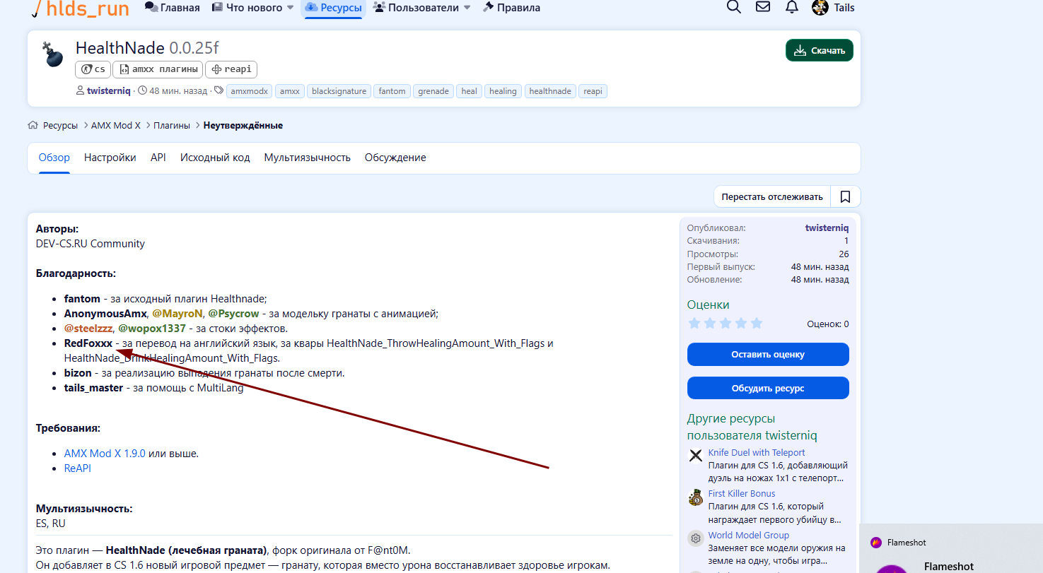Switch to the Исходный код tab
This screenshot has width=1043, height=573.
[215, 158]
